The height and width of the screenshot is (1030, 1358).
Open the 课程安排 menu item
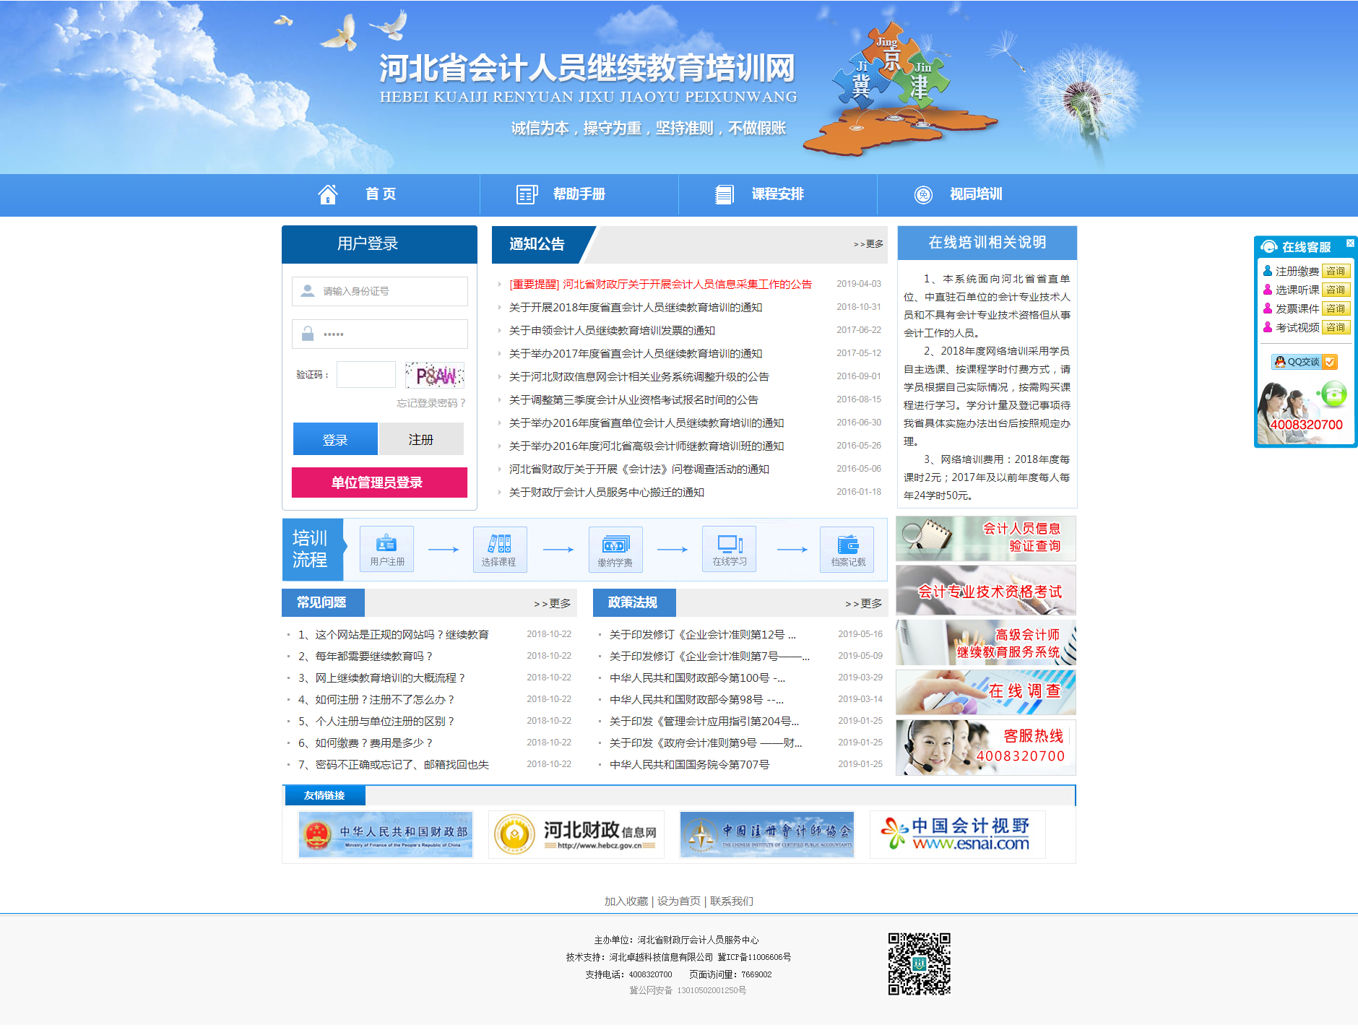[777, 194]
